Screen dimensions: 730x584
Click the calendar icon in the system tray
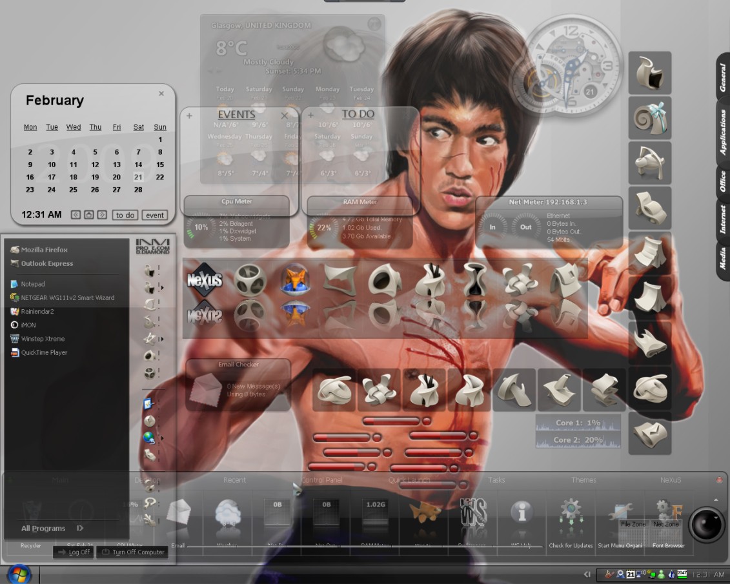point(631,574)
